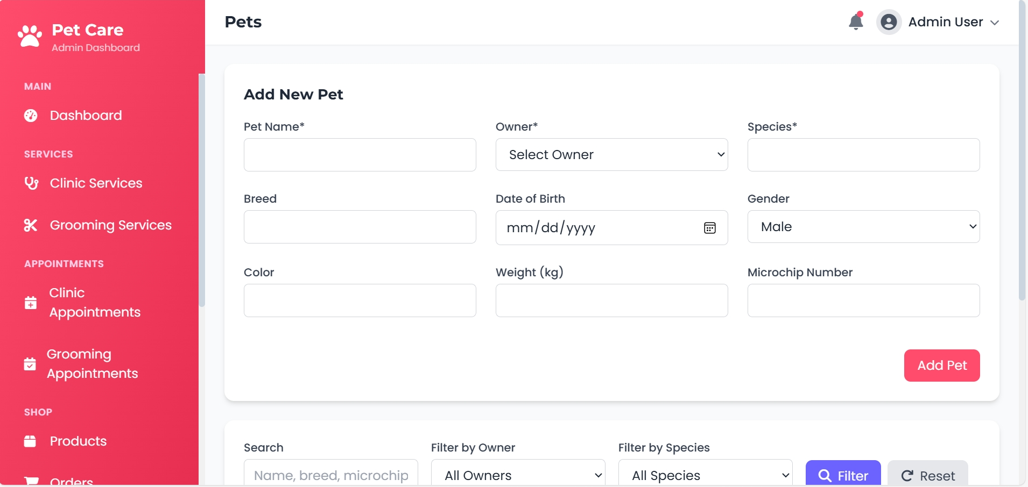
Task: Go to Clinic Appointments in sidebar
Action: tap(95, 303)
